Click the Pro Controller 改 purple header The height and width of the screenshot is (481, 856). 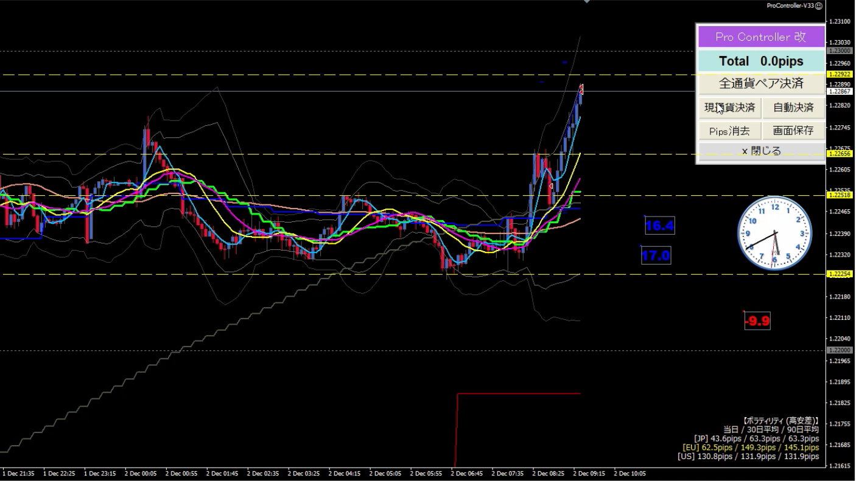point(760,37)
